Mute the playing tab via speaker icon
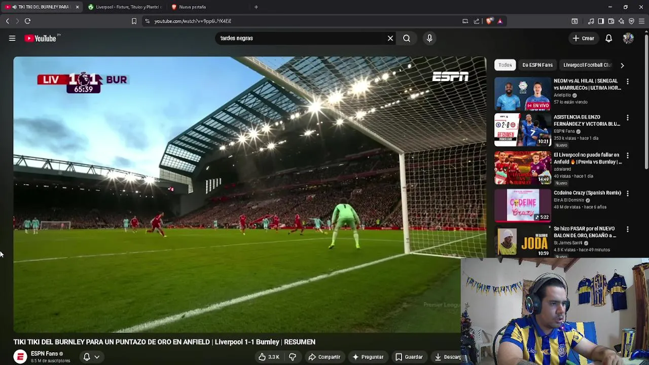This screenshot has width=649, height=365. point(14,7)
